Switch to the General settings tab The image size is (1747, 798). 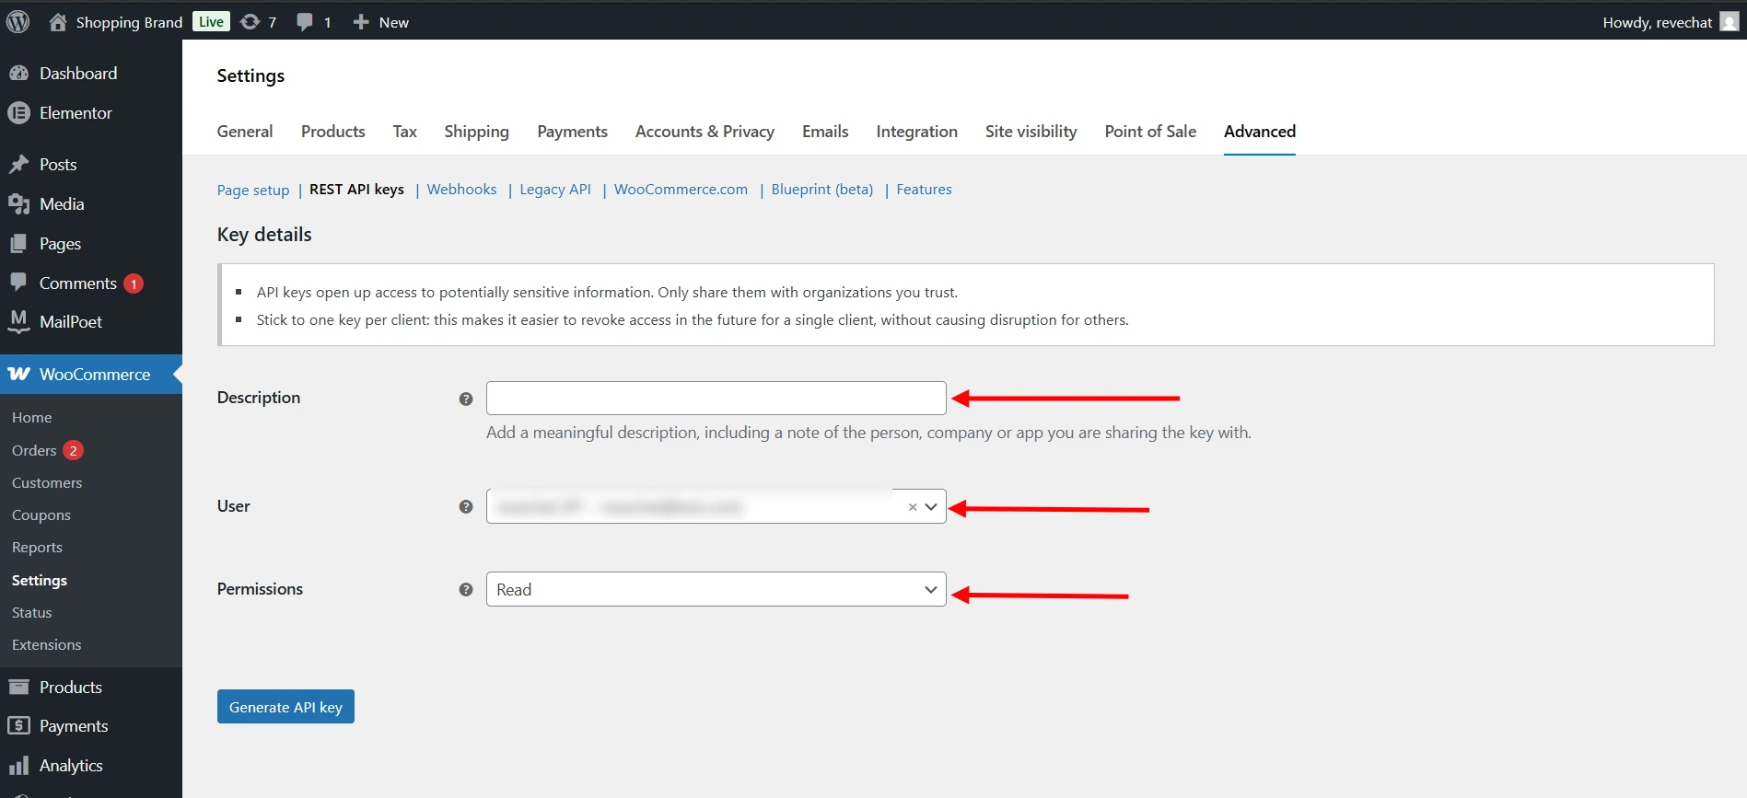click(245, 132)
